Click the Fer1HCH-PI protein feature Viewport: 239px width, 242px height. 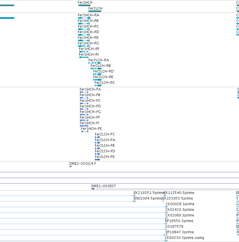tap(84, 126)
